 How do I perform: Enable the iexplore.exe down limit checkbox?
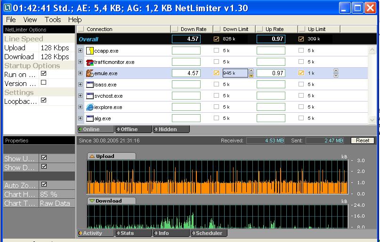tap(216, 107)
